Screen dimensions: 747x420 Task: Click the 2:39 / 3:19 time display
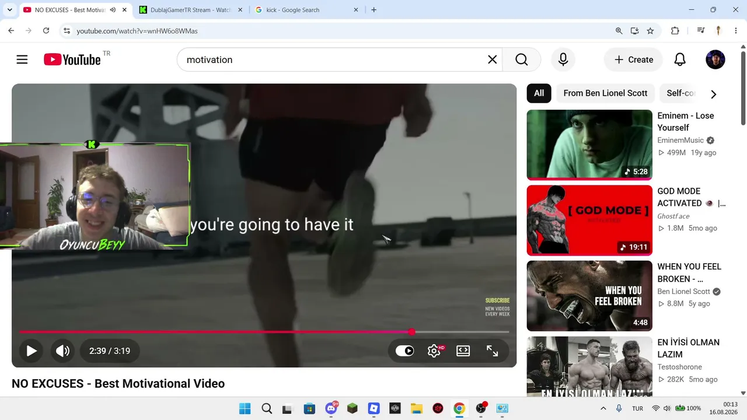[x=110, y=351]
